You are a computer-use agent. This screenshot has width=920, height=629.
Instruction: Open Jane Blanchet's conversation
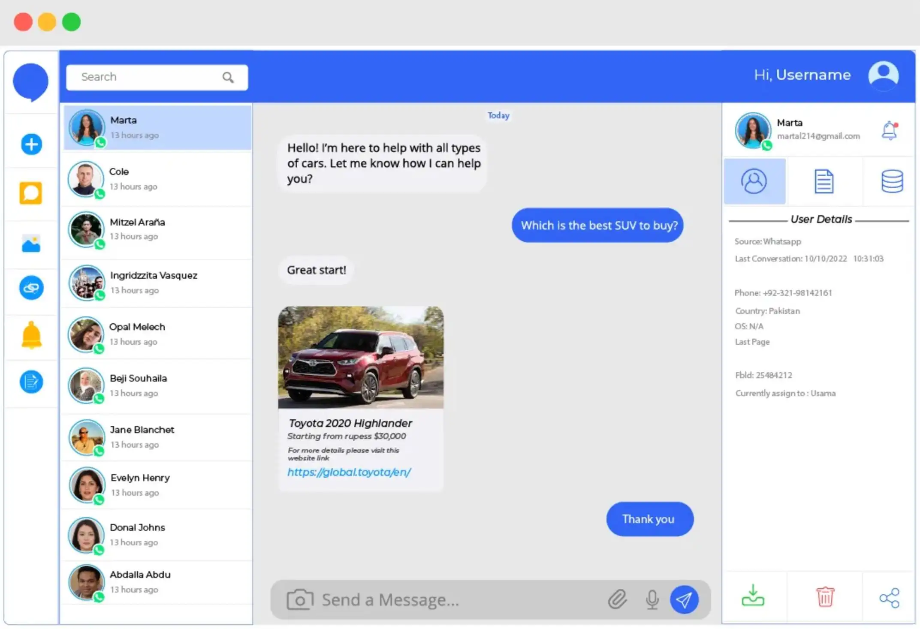coord(156,437)
